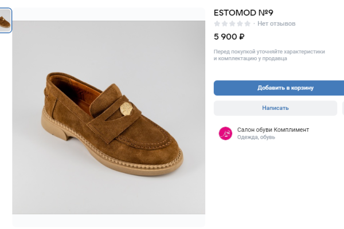Click the 5 900 ₽ price

[229, 37]
